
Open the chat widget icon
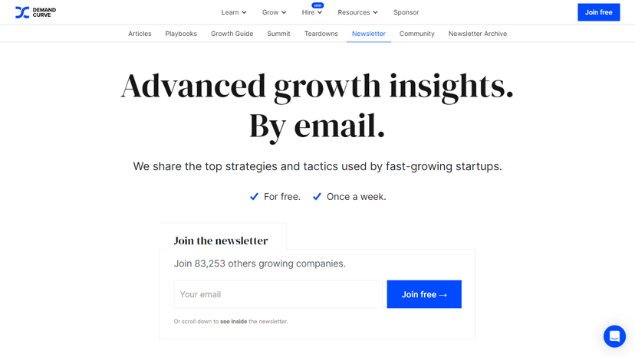(614, 336)
